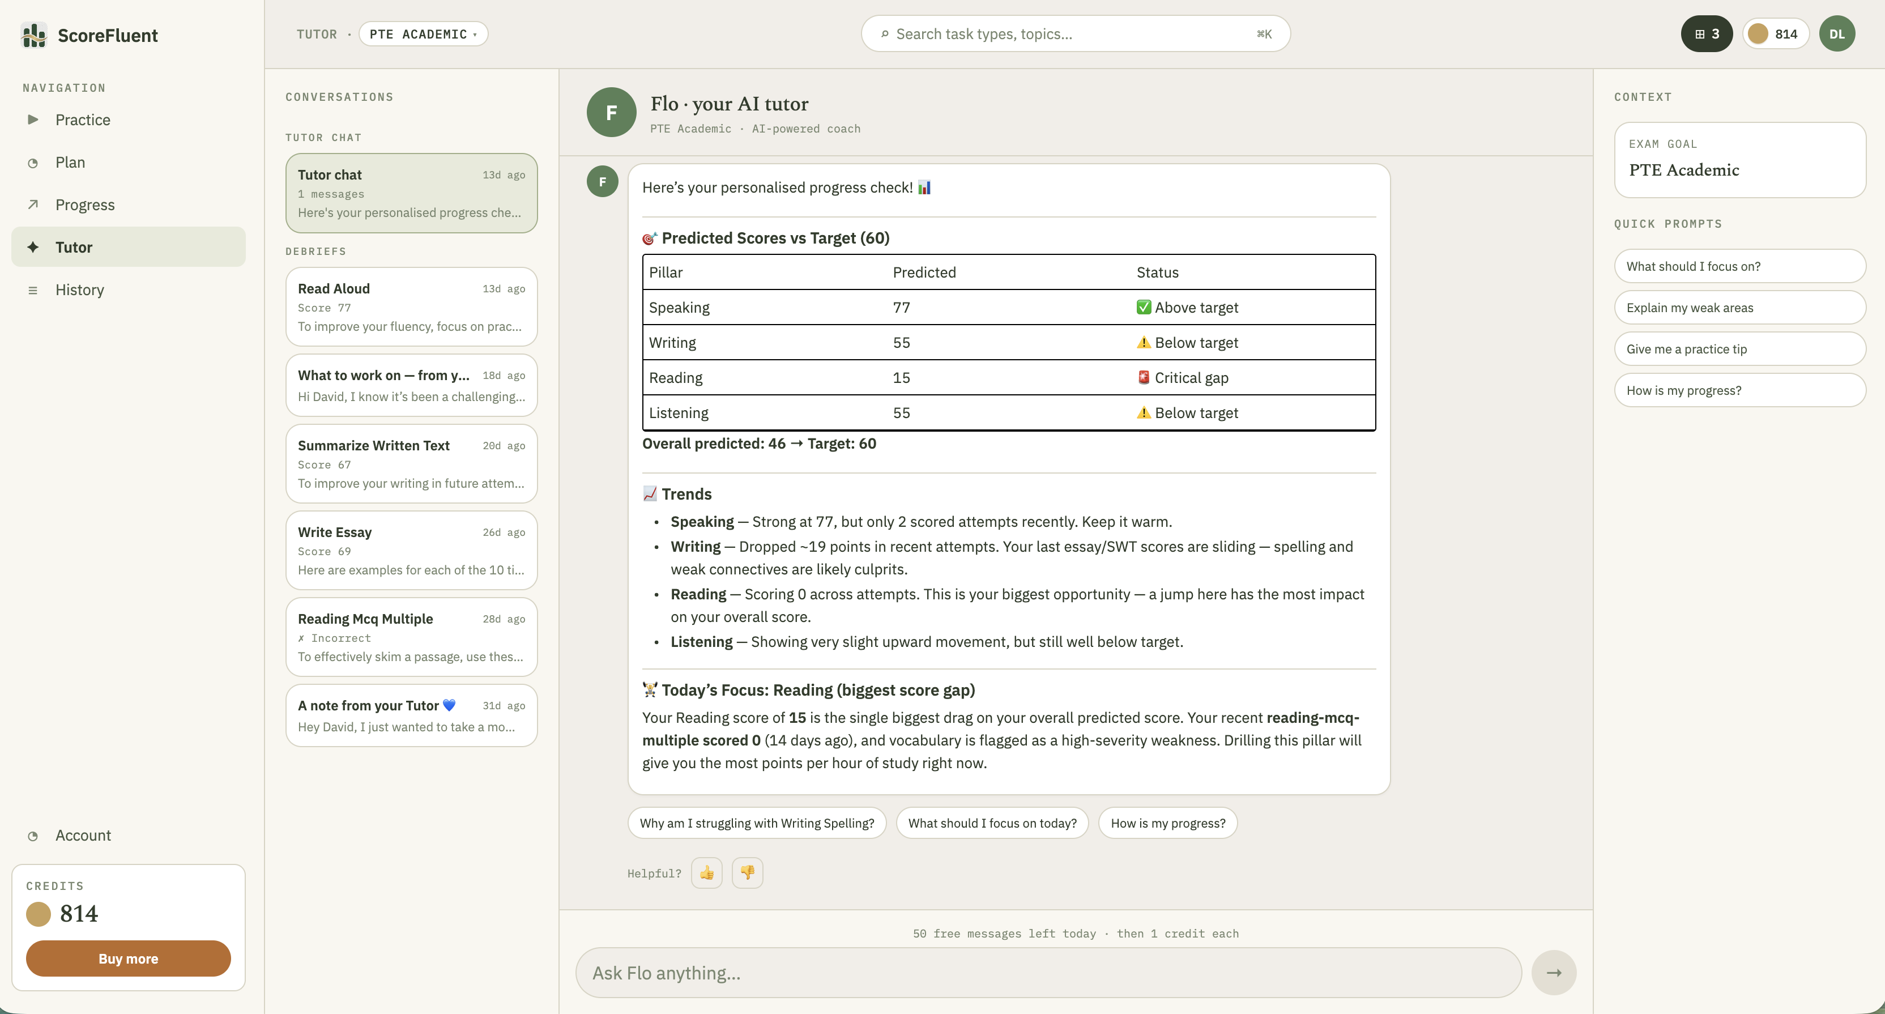
Task: Click the streak counter badge showing 3
Action: coord(1707,33)
